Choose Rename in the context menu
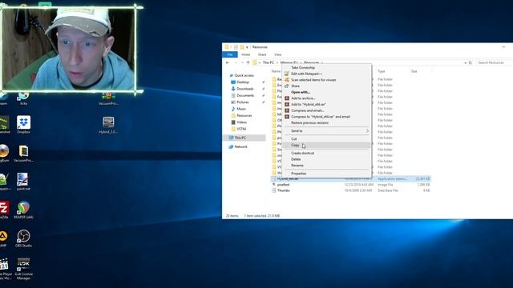 (327, 166)
